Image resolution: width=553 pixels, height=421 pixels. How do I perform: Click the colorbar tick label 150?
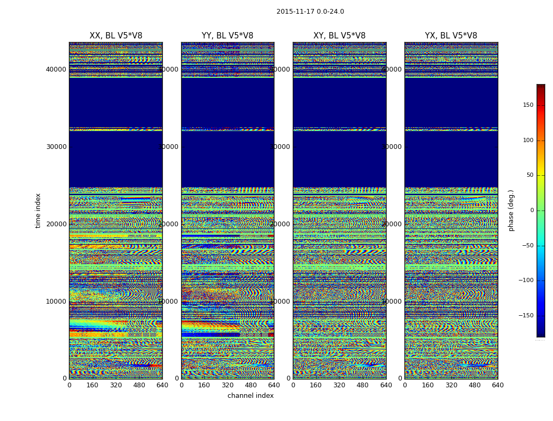click(527, 105)
